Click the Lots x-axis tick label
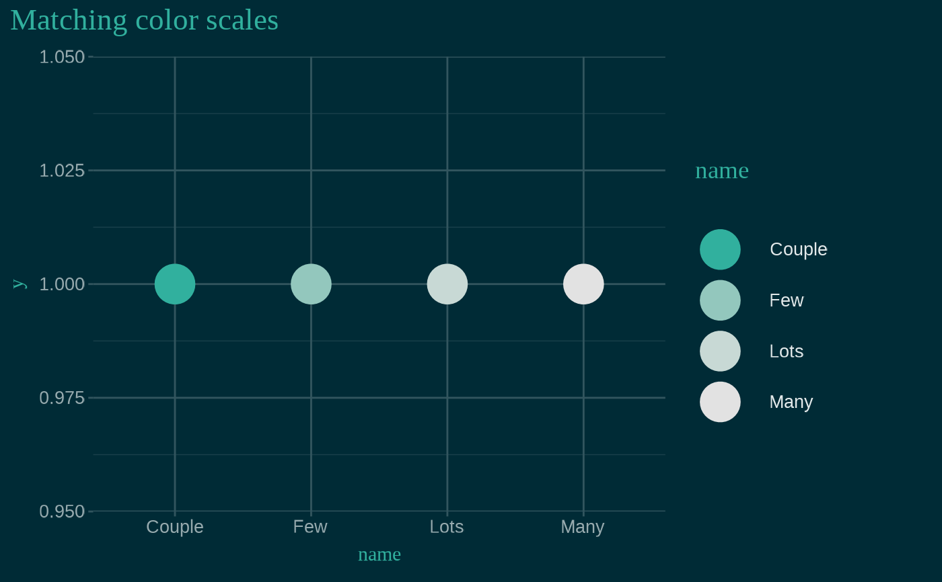The height and width of the screenshot is (582, 942). pos(447,527)
